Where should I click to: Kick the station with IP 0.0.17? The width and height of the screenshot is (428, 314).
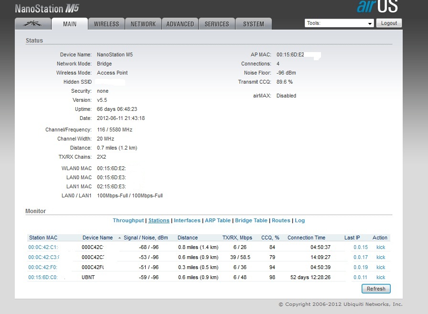click(381, 257)
